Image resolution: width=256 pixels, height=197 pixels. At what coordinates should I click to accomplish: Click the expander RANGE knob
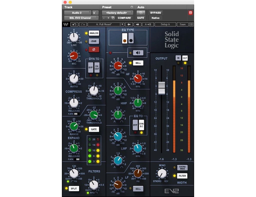[74, 126]
